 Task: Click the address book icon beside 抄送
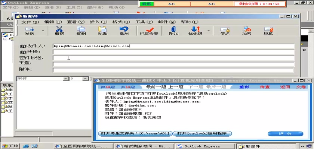pos(23,52)
